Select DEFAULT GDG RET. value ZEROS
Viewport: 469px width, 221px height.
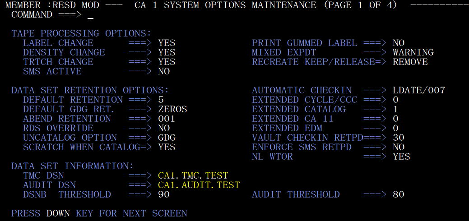[x=172, y=110]
